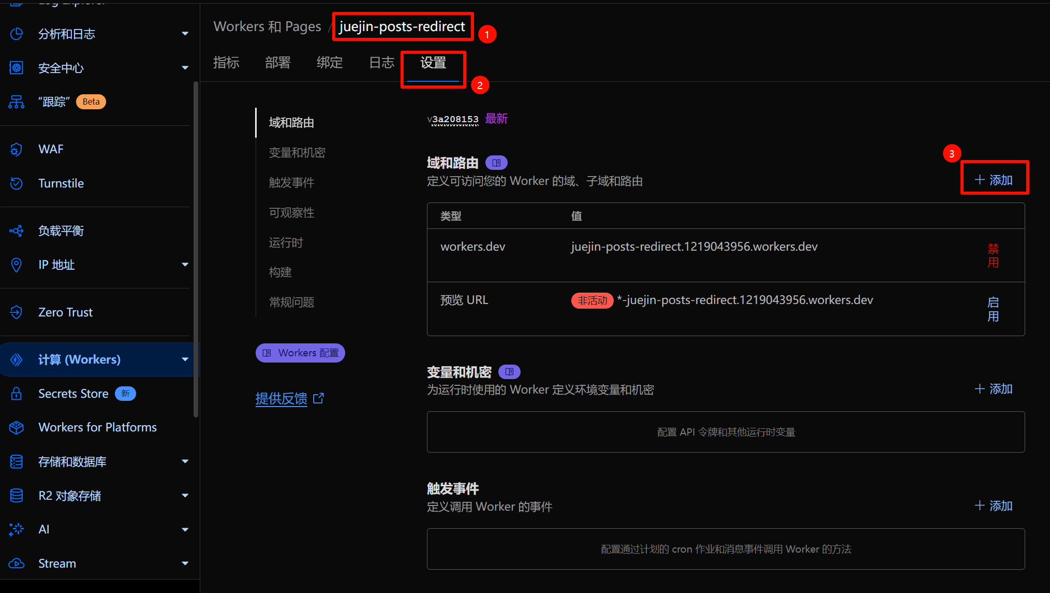
Task: Click the R2 对象存储 bucket icon
Action: pyautogui.click(x=17, y=496)
